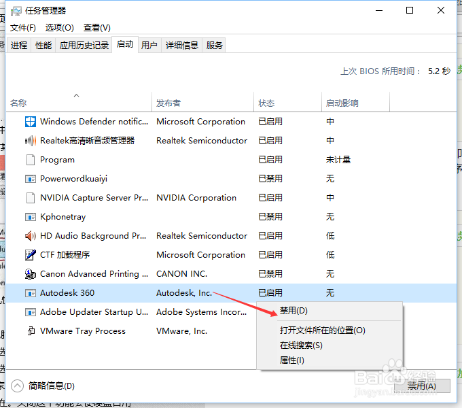The image size is (462, 408).
Task: Select the CTF 加载程序 row name
Action: pyautogui.click(x=65, y=255)
